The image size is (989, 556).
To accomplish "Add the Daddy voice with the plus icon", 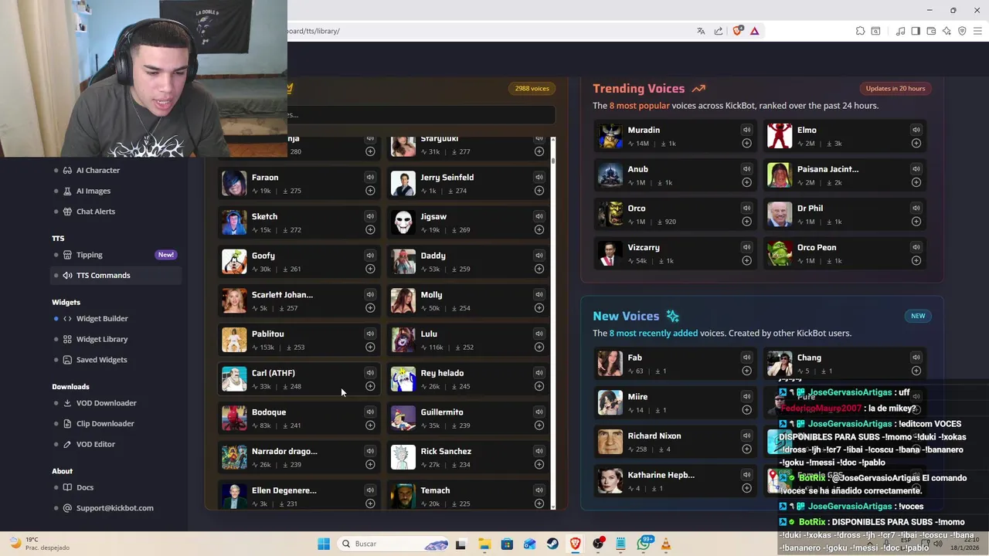I will pos(539,269).
